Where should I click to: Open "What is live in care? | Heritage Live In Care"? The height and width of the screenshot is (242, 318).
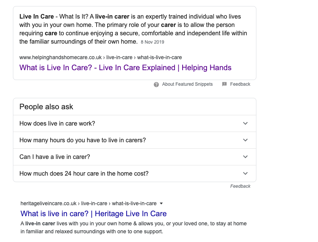[x=93, y=214]
